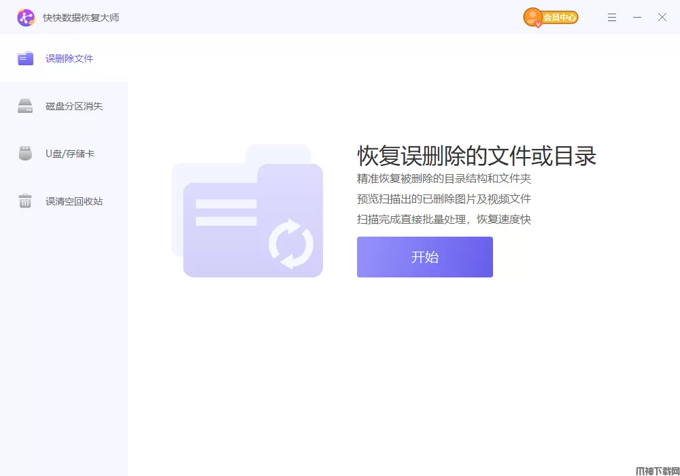680x476 pixels.
Task: Click the 恢复误删除的文件或目录 heading
Action: [x=477, y=156]
